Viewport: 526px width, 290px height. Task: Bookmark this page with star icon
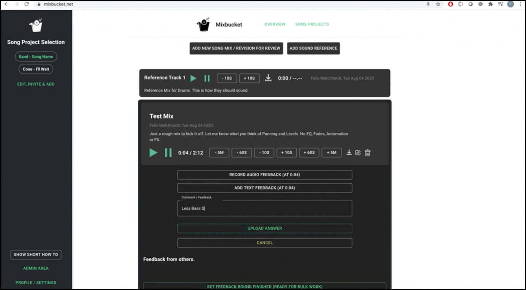point(438,4)
